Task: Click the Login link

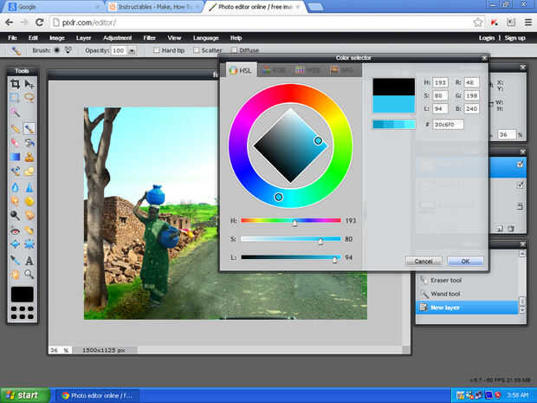Action: (487, 38)
